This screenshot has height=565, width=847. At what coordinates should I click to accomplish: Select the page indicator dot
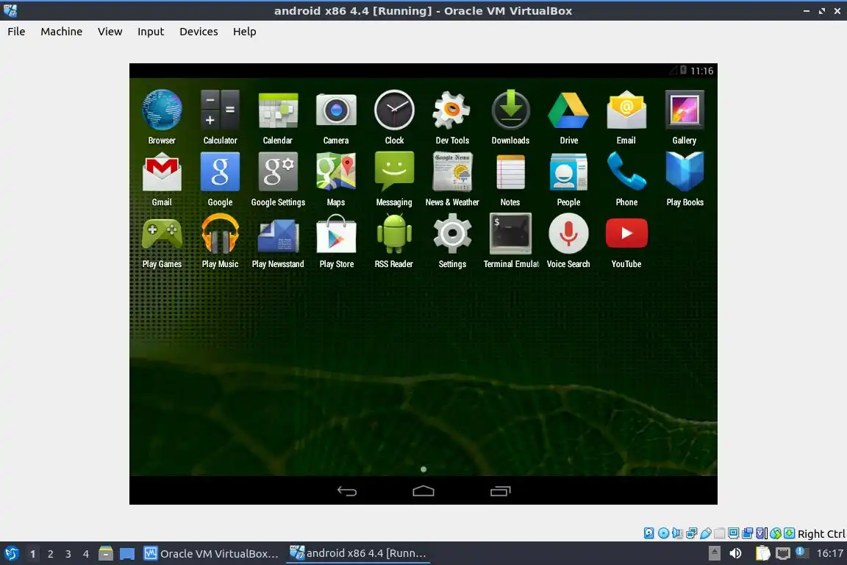423,469
